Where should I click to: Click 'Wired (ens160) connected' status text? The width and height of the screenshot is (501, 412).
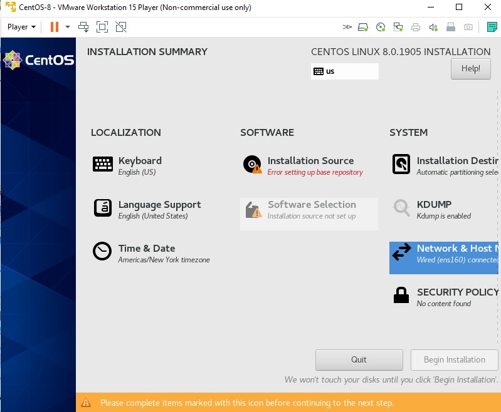pos(458,260)
